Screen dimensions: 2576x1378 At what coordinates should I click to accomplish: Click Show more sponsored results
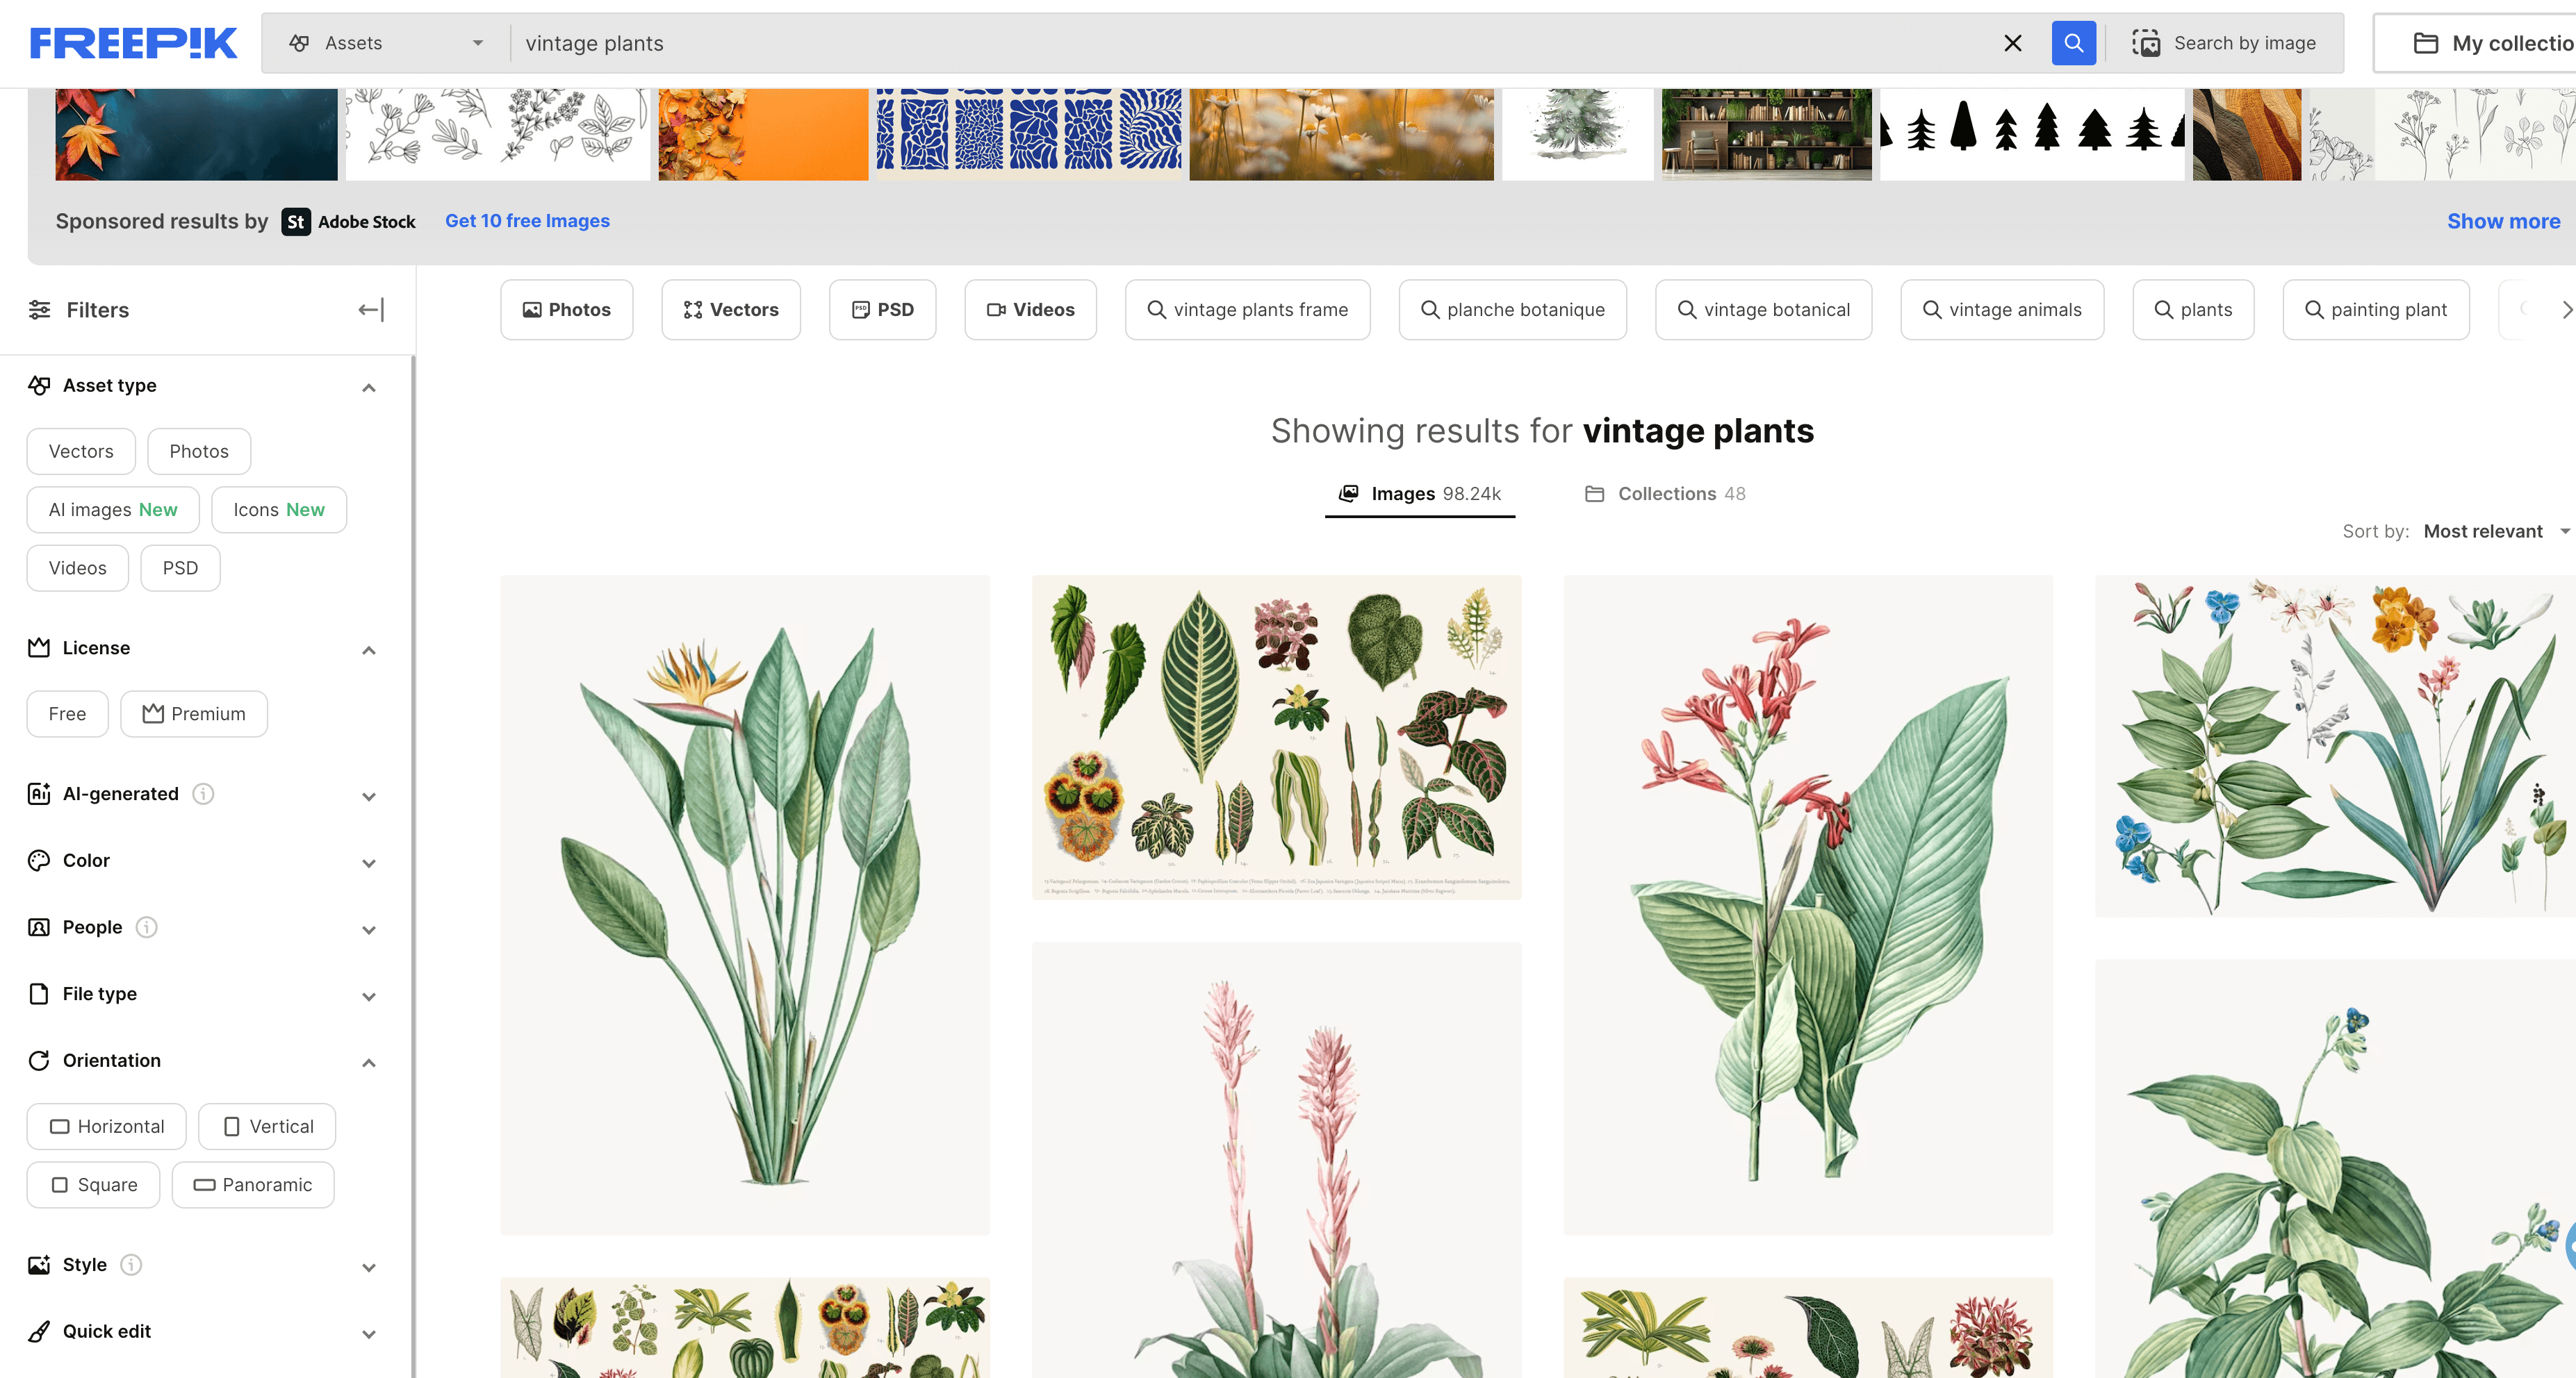pos(2503,221)
